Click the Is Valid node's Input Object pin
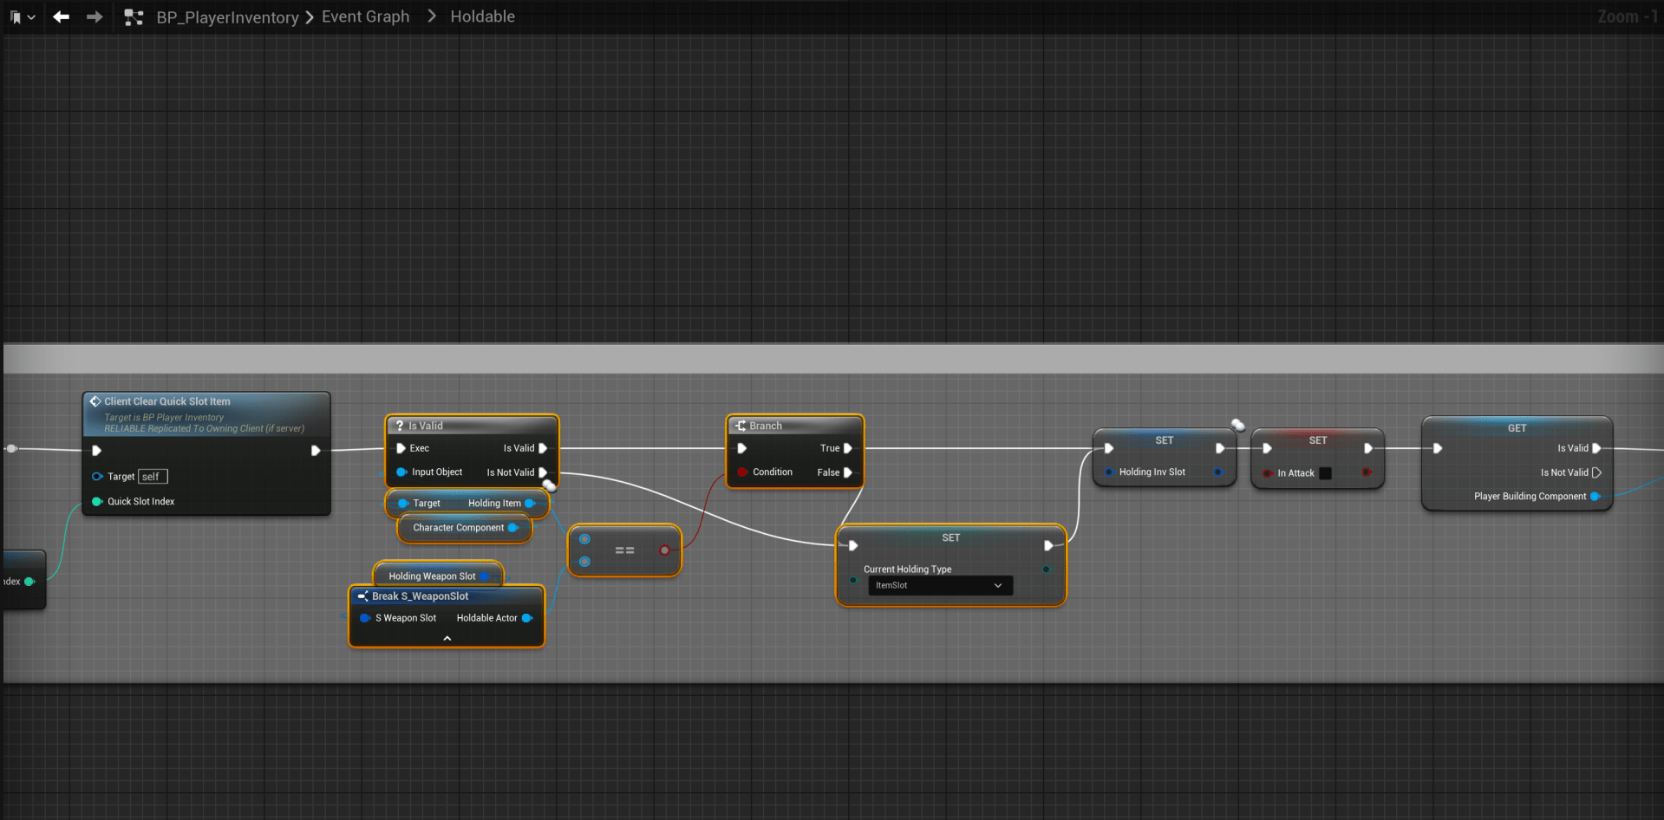 pyautogui.click(x=401, y=472)
